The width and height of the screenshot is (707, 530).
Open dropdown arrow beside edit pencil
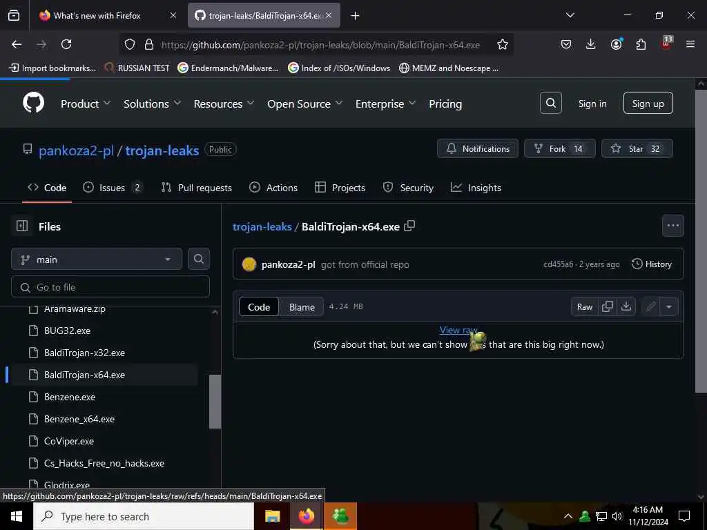click(669, 307)
